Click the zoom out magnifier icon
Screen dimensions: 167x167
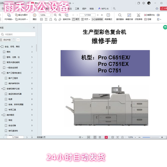point(55,15)
